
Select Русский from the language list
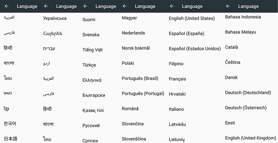click(x=91, y=126)
